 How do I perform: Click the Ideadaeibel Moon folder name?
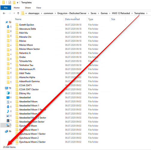28,101
